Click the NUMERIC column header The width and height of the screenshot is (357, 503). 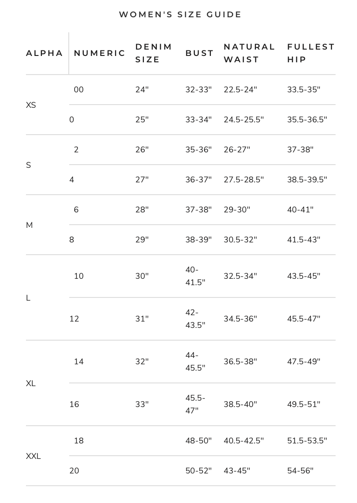coord(100,53)
